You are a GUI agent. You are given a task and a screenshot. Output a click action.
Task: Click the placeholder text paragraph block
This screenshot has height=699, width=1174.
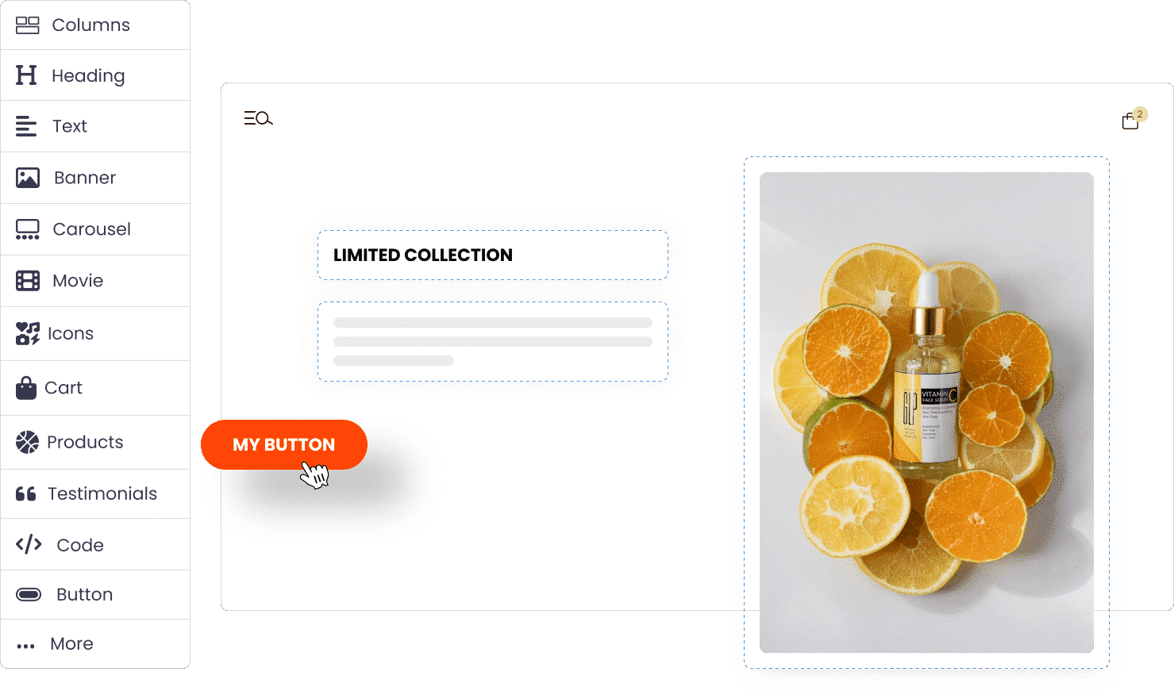pyautogui.click(x=493, y=341)
